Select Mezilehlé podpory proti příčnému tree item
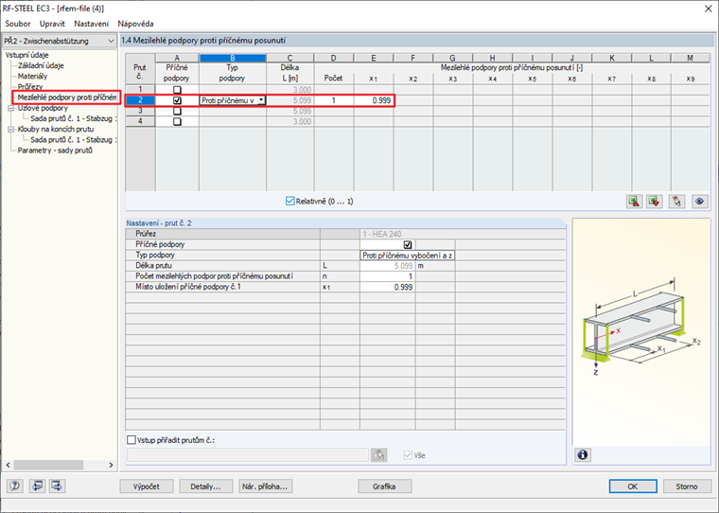 point(67,97)
